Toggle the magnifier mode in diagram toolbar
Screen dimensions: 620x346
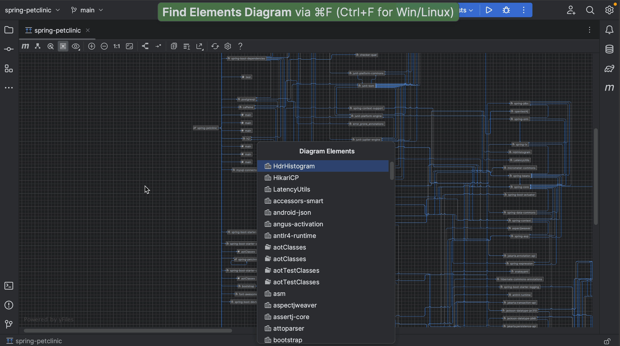(x=50, y=46)
